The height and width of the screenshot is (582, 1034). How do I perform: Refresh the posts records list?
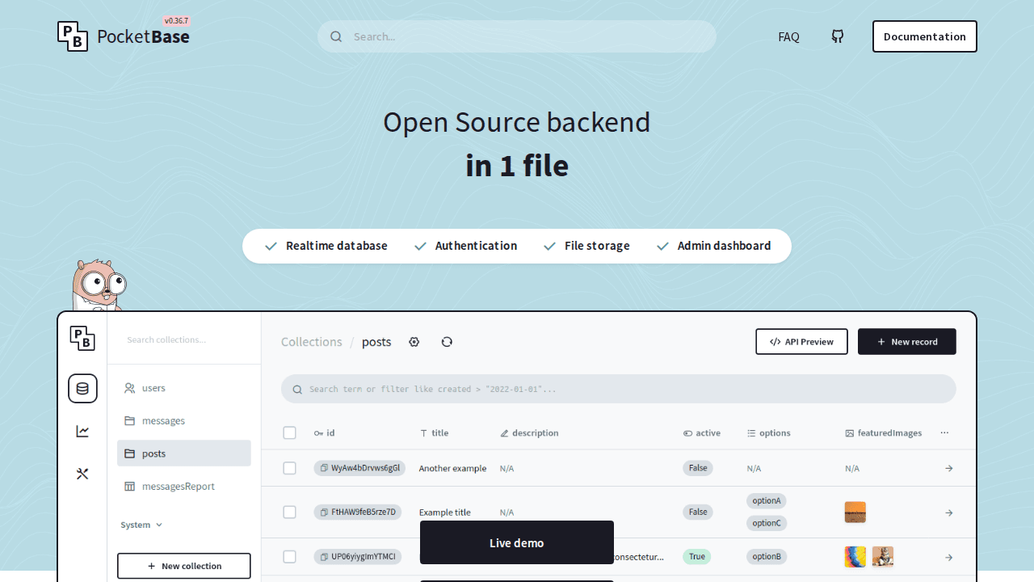click(x=447, y=342)
